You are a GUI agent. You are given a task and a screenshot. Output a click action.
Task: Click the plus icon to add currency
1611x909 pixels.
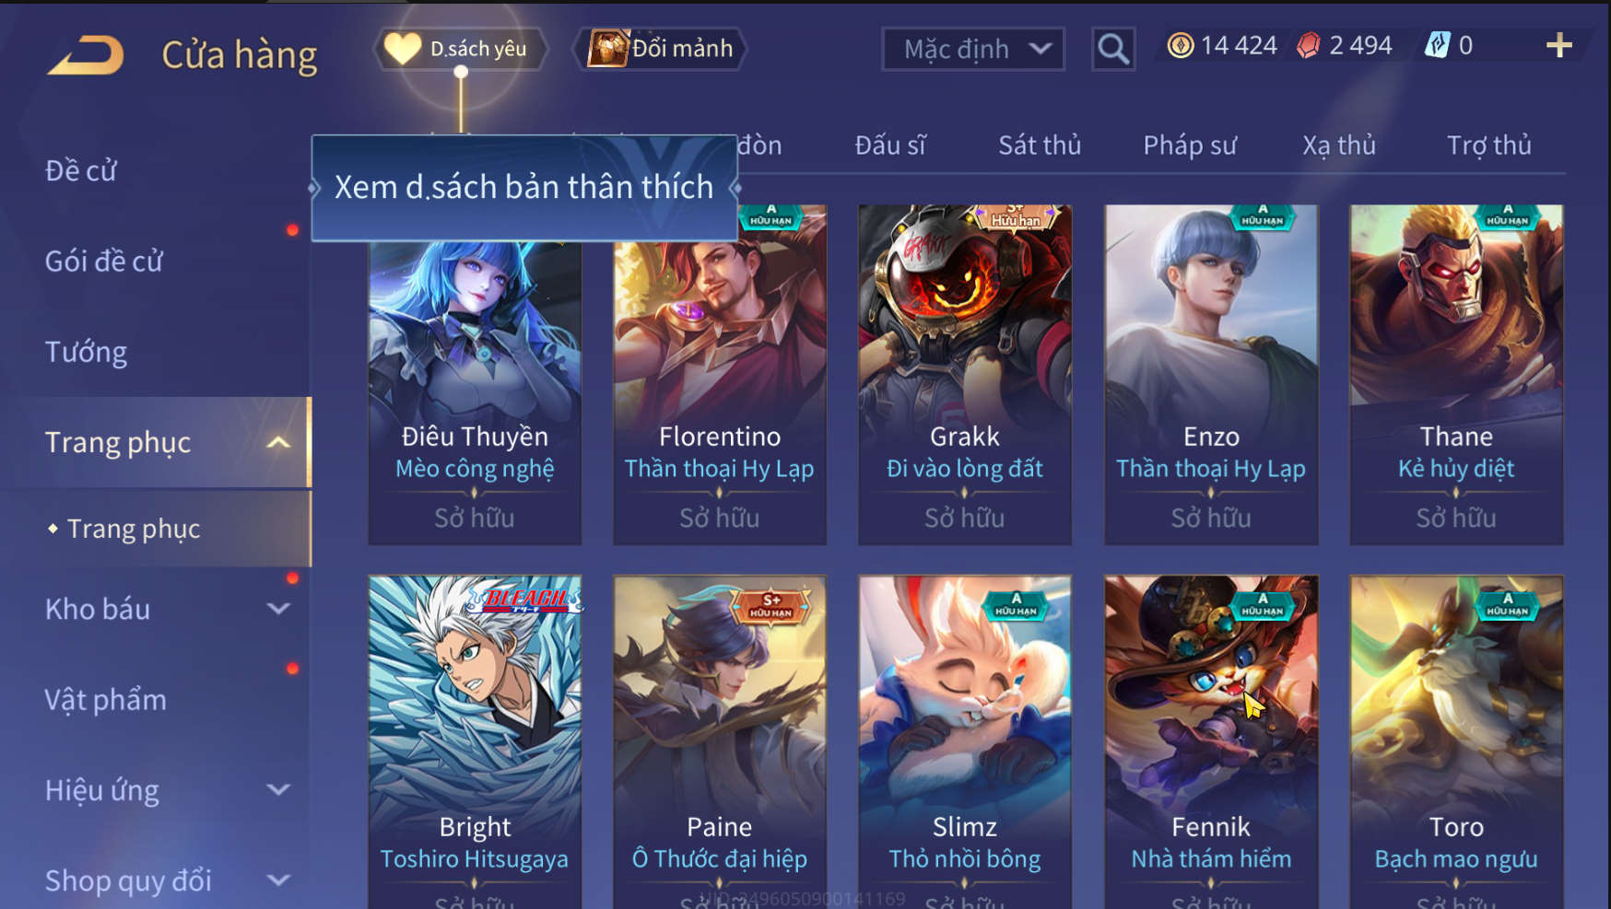[x=1558, y=45]
